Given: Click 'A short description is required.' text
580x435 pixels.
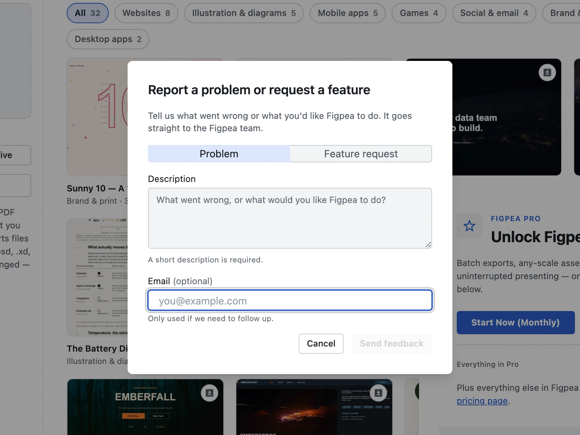Looking at the screenshot, I should [x=206, y=260].
